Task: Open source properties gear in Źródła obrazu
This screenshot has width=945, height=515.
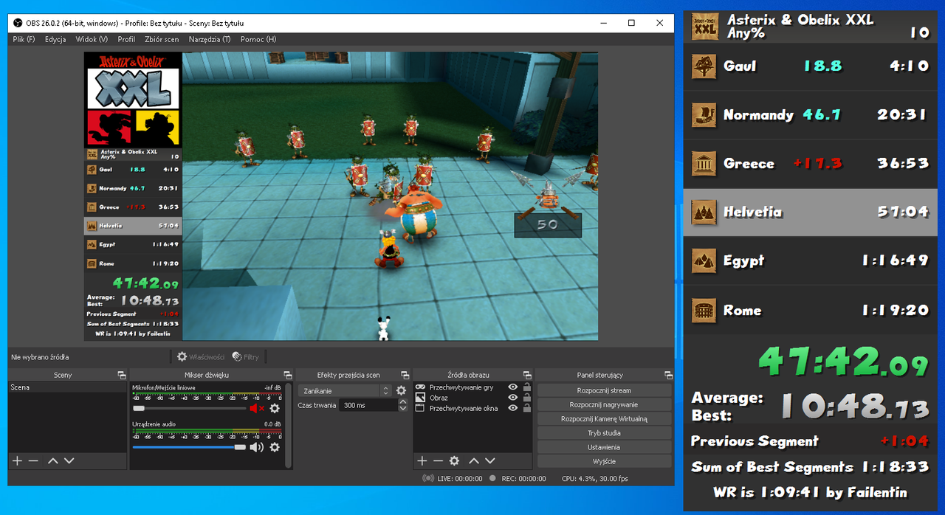Action: [x=455, y=460]
